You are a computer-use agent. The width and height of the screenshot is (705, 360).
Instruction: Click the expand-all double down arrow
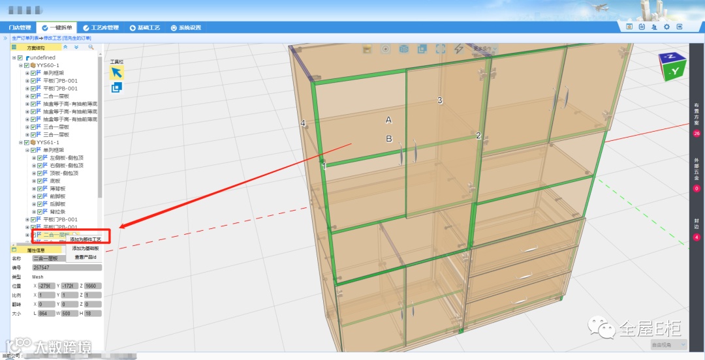point(76,47)
